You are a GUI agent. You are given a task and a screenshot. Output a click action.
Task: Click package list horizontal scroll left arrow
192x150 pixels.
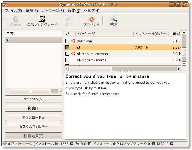[x=66, y=69]
